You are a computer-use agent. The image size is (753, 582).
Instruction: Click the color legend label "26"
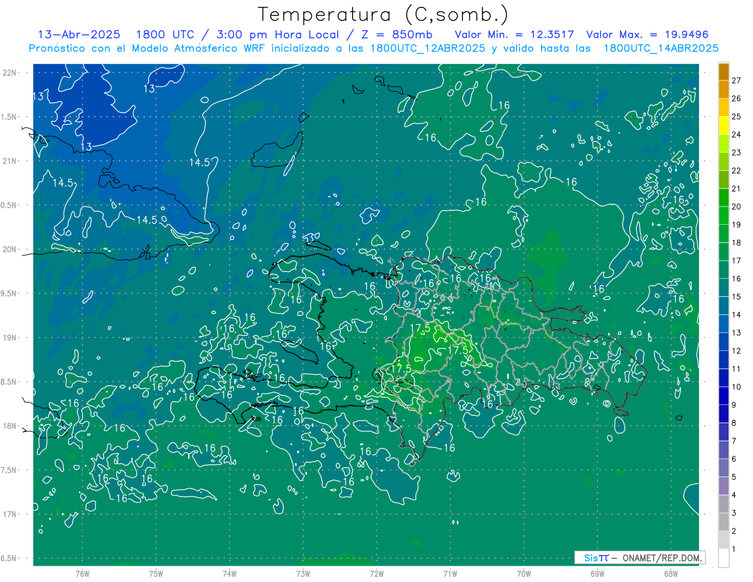[x=737, y=99]
